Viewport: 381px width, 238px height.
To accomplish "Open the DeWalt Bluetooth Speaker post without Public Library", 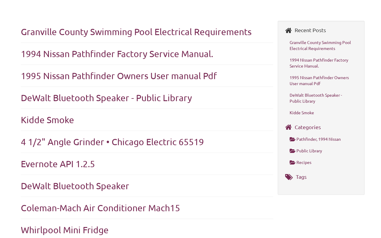I will click(x=75, y=186).
